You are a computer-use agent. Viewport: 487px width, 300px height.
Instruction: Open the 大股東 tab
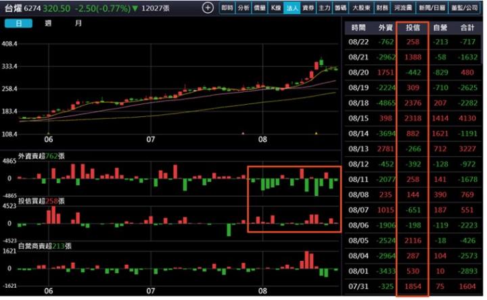coord(361,8)
